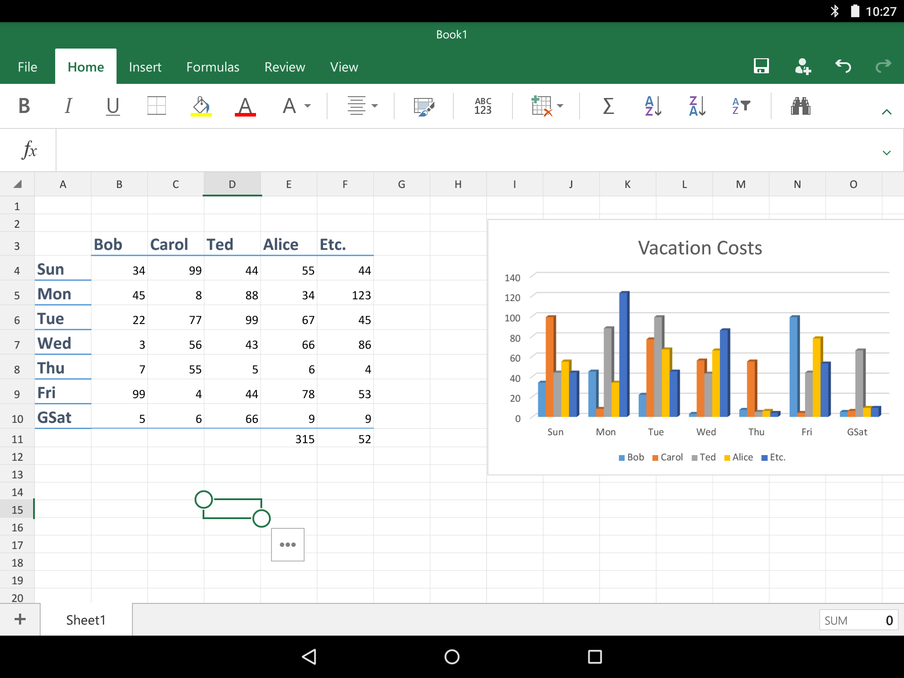Tap Android back button
Screen dimensions: 904x678
(309, 657)
